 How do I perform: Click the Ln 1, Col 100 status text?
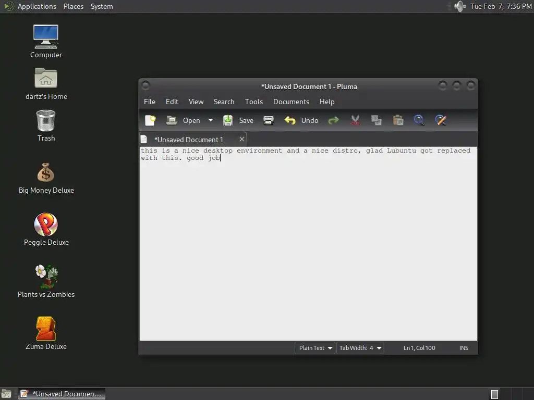click(419, 348)
